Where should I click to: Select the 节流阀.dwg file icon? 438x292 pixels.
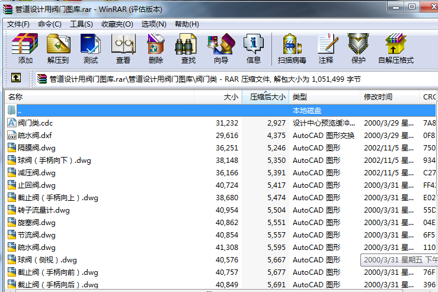click(12, 235)
